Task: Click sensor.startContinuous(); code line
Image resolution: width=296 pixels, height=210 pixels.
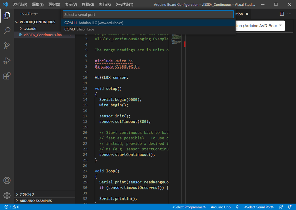Action: 127,155
